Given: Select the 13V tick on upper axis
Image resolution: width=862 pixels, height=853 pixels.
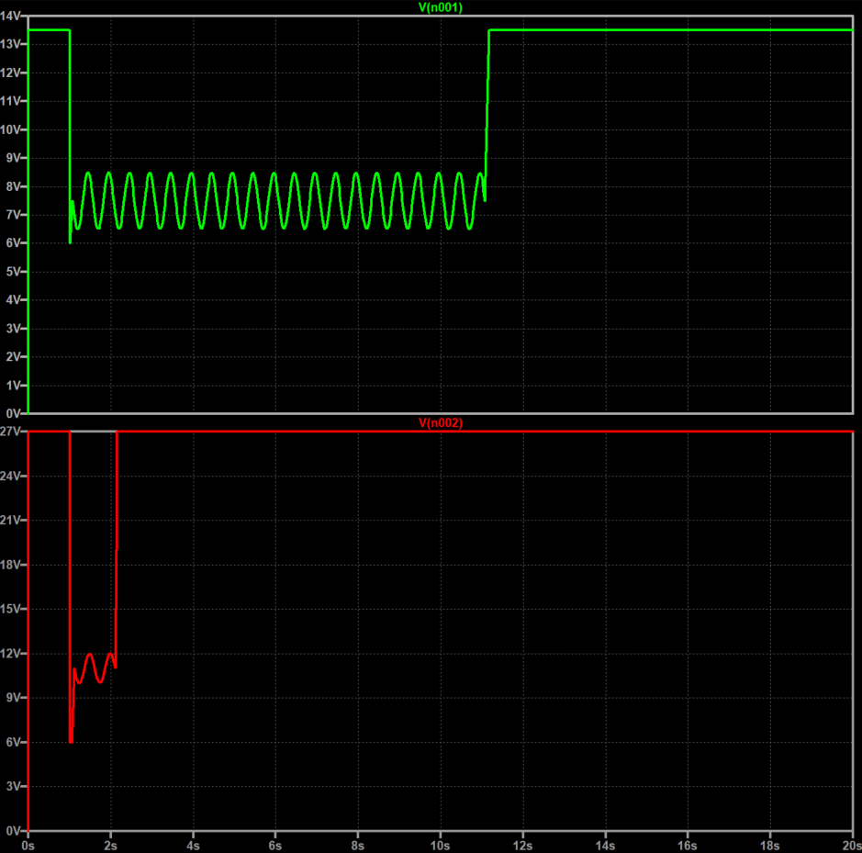Looking at the screenshot, I should tap(10, 45).
